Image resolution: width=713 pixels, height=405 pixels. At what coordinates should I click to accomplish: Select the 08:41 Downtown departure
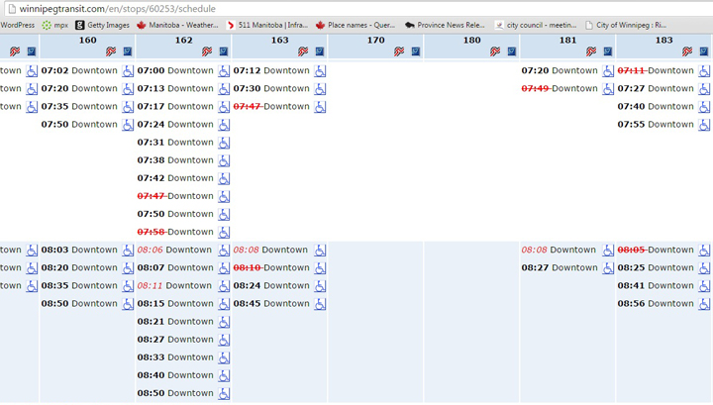(656, 285)
